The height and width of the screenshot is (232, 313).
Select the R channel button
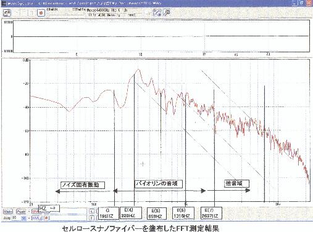click(x=92, y=218)
